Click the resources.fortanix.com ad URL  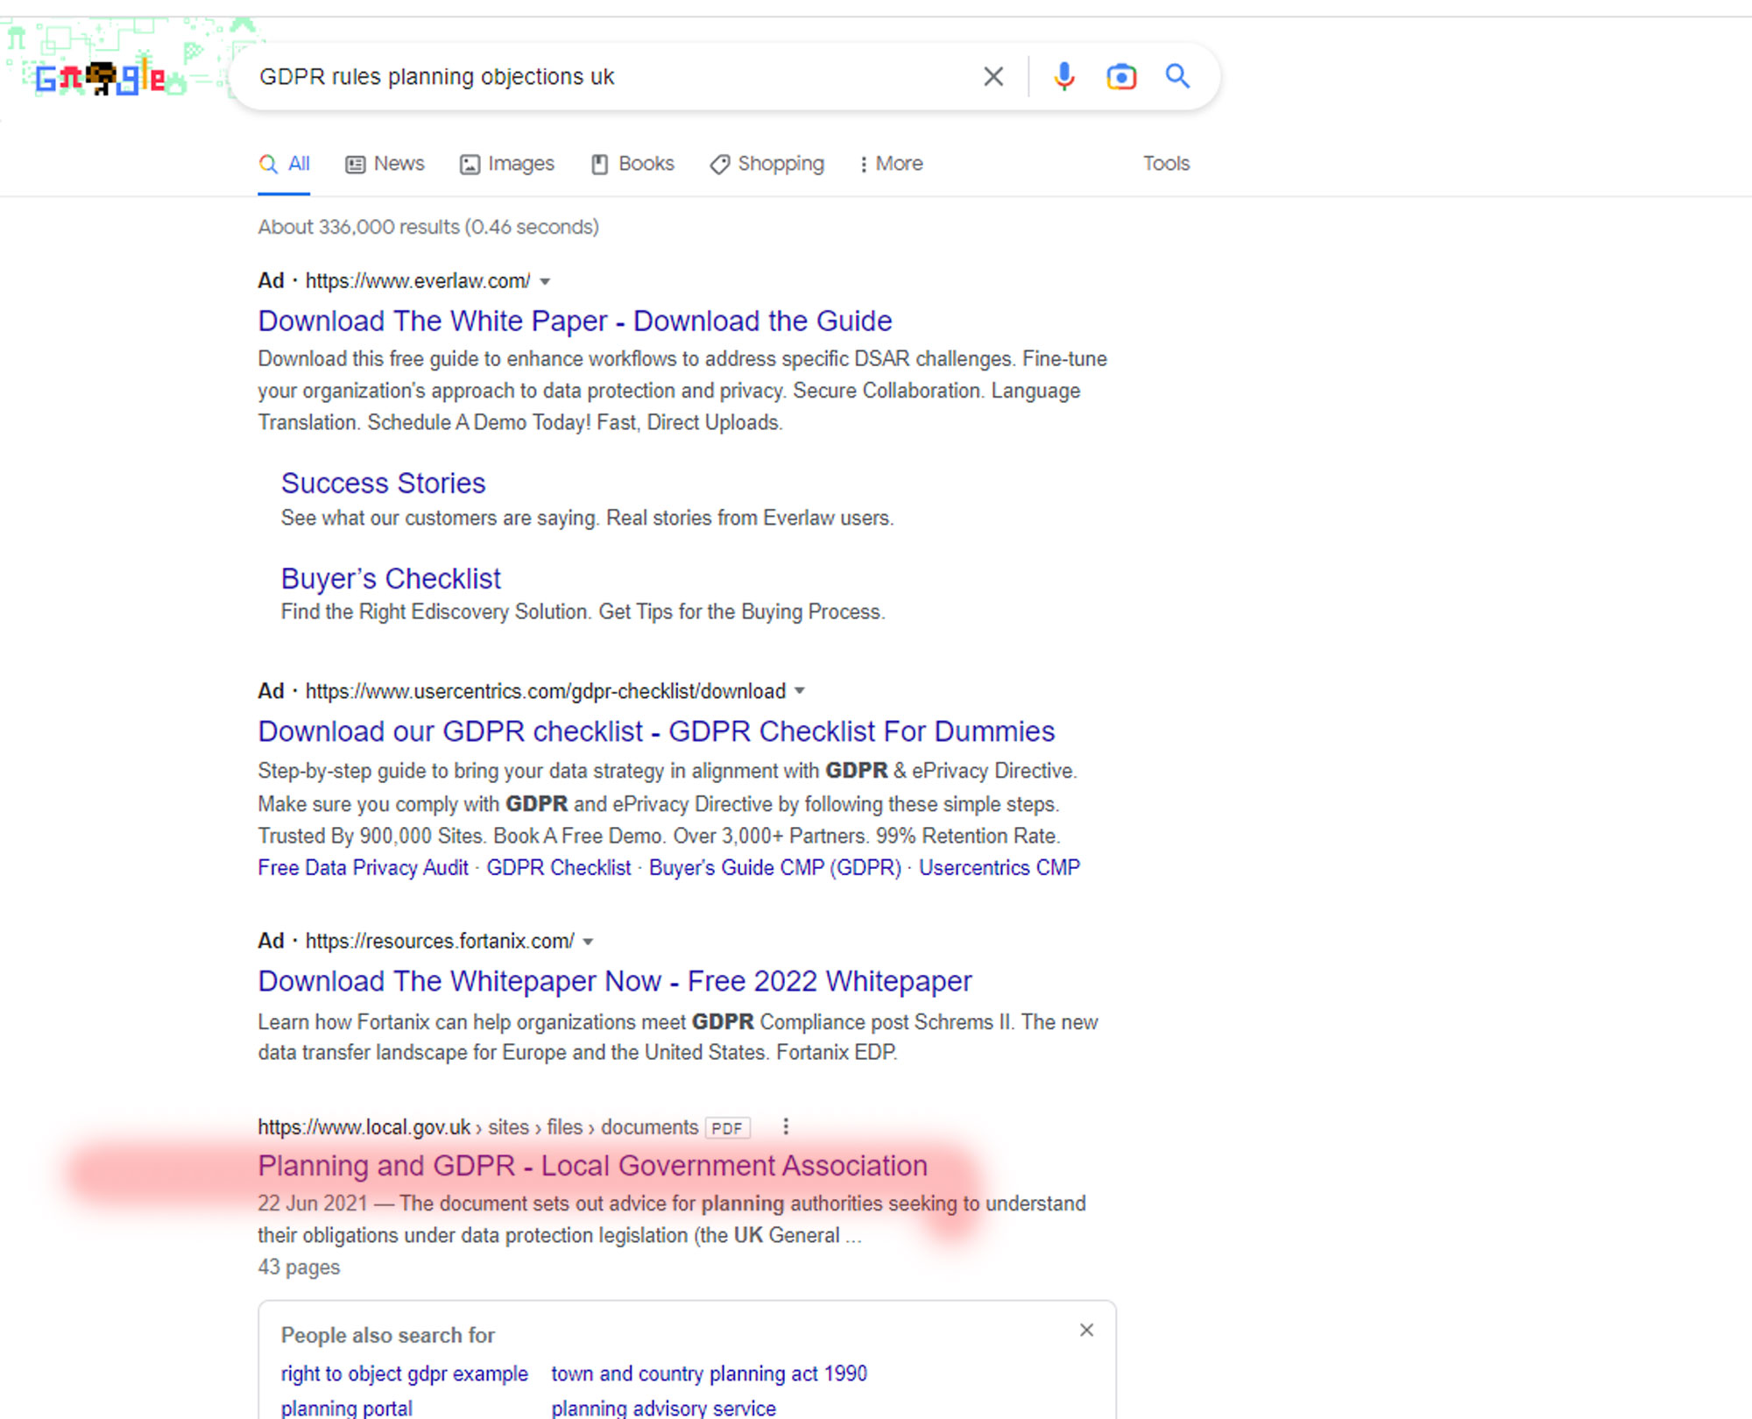pyautogui.click(x=440, y=941)
